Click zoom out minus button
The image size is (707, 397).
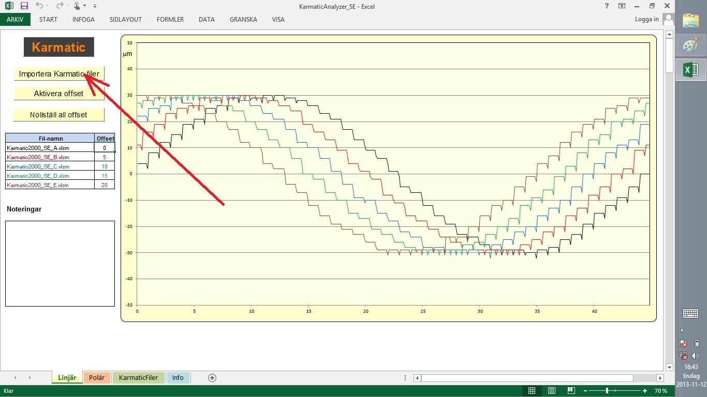pyautogui.click(x=585, y=391)
